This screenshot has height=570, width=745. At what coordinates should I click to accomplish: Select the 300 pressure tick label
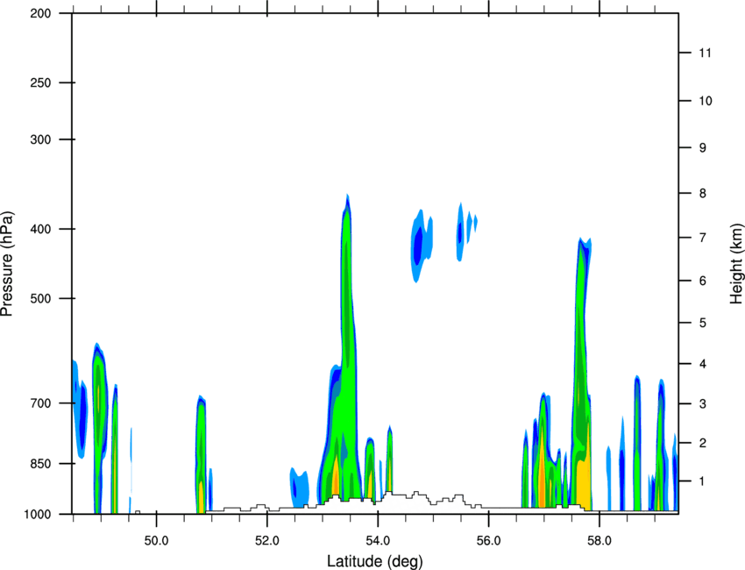click(x=40, y=139)
